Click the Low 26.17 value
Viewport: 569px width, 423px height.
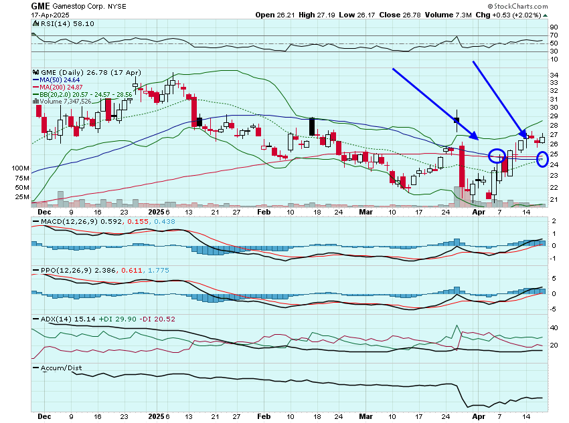click(x=357, y=15)
